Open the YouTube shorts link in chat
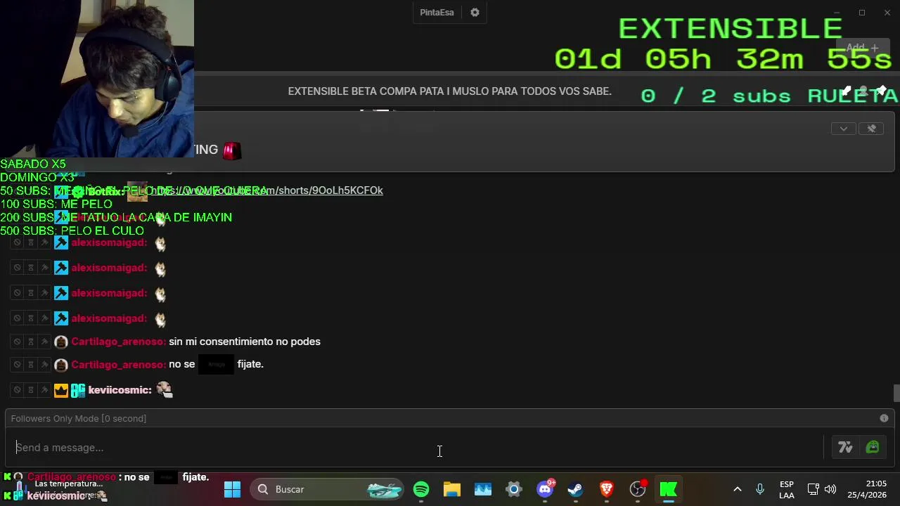The height and width of the screenshot is (506, 900). coord(267,190)
